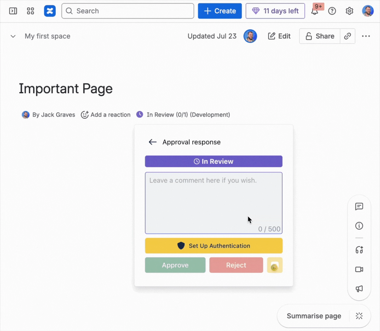Collapse the left sidebar with the panel icon
The width and height of the screenshot is (380, 331).
13,11
